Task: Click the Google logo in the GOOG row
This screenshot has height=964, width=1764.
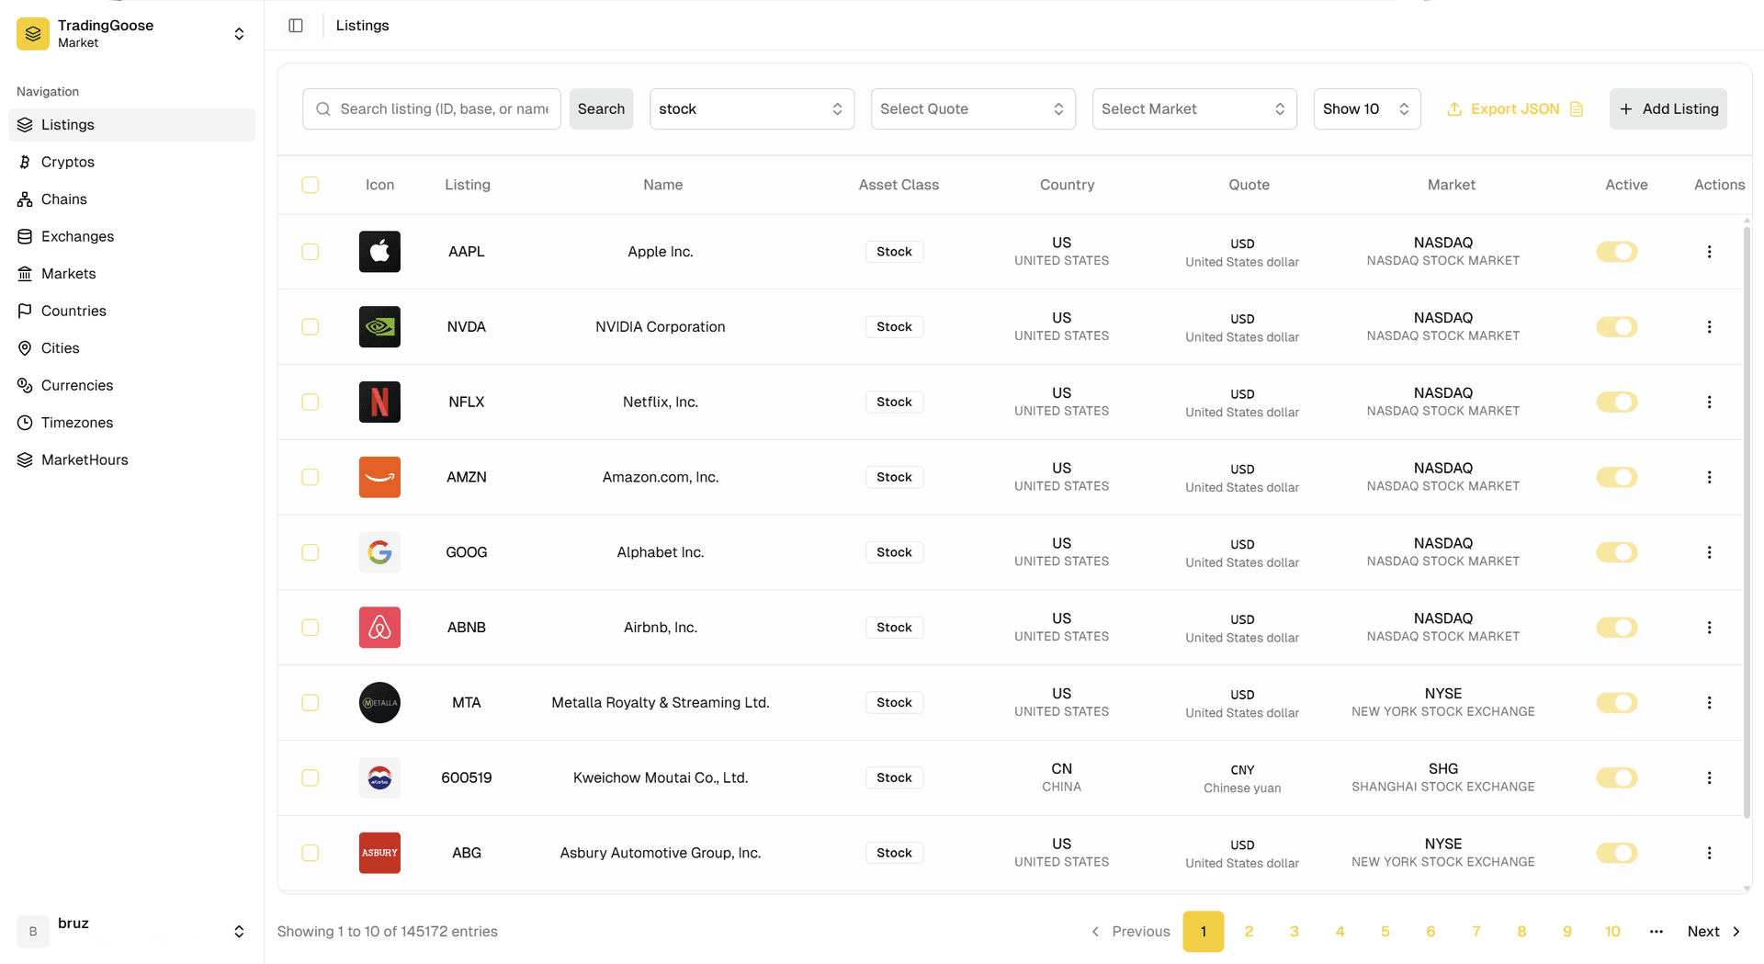Action: click(379, 552)
